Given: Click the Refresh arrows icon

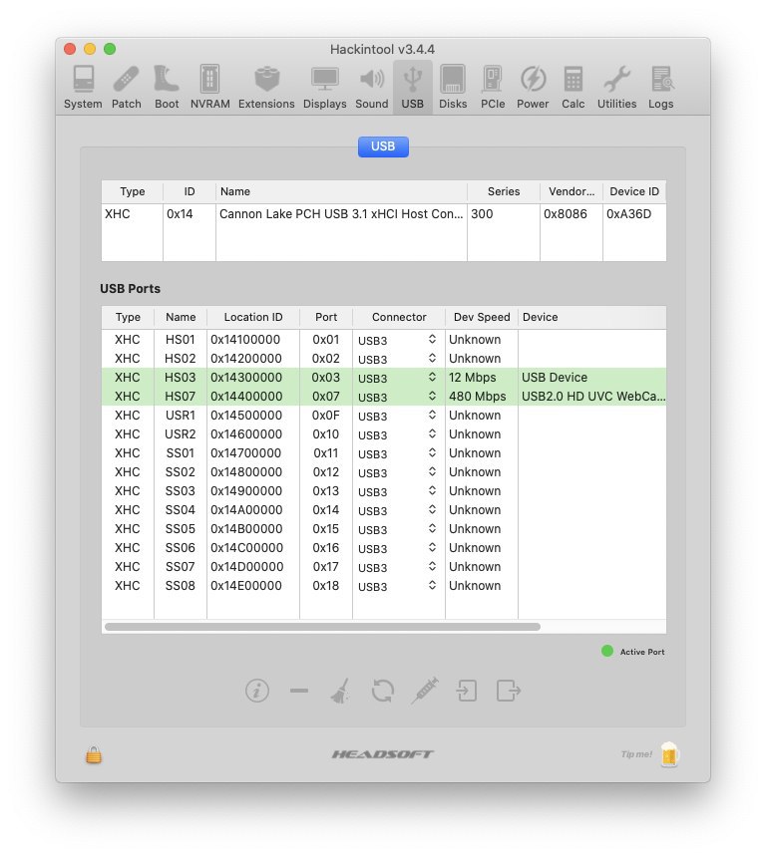Looking at the screenshot, I should 382,691.
